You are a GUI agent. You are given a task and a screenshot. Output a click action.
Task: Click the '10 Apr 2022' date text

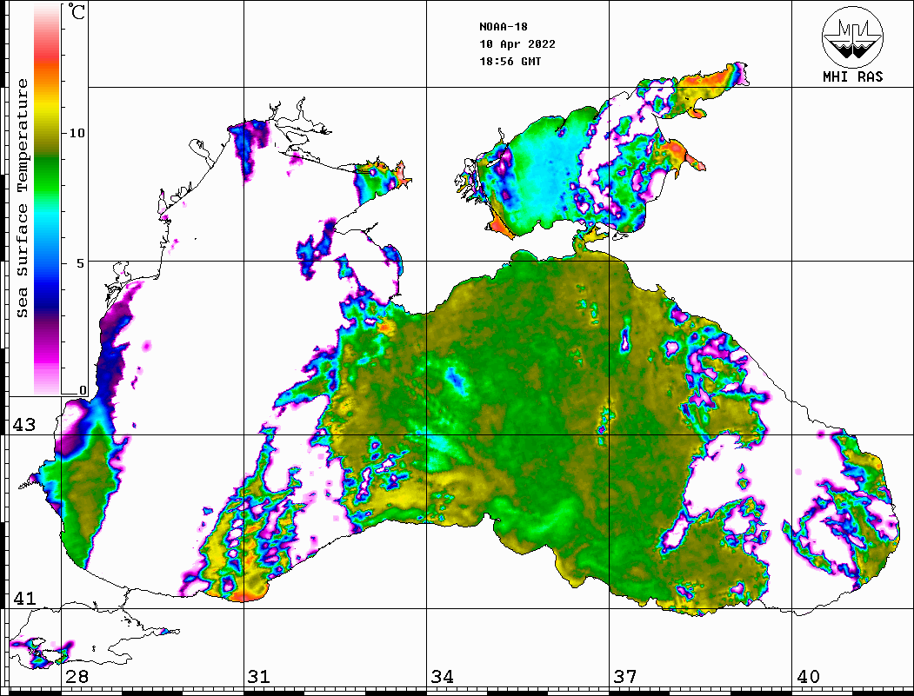(517, 44)
